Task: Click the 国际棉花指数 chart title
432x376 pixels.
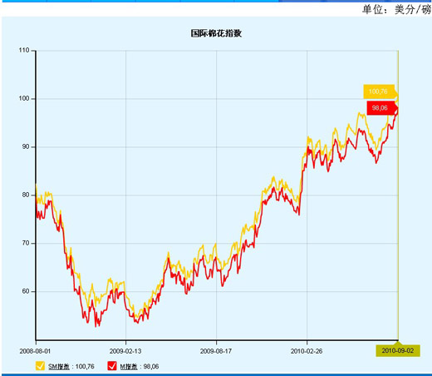Action: click(x=216, y=33)
